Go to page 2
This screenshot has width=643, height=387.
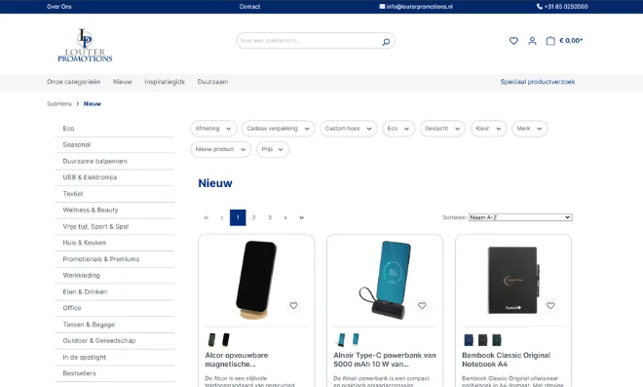pyautogui.click(x=254, y=217)
